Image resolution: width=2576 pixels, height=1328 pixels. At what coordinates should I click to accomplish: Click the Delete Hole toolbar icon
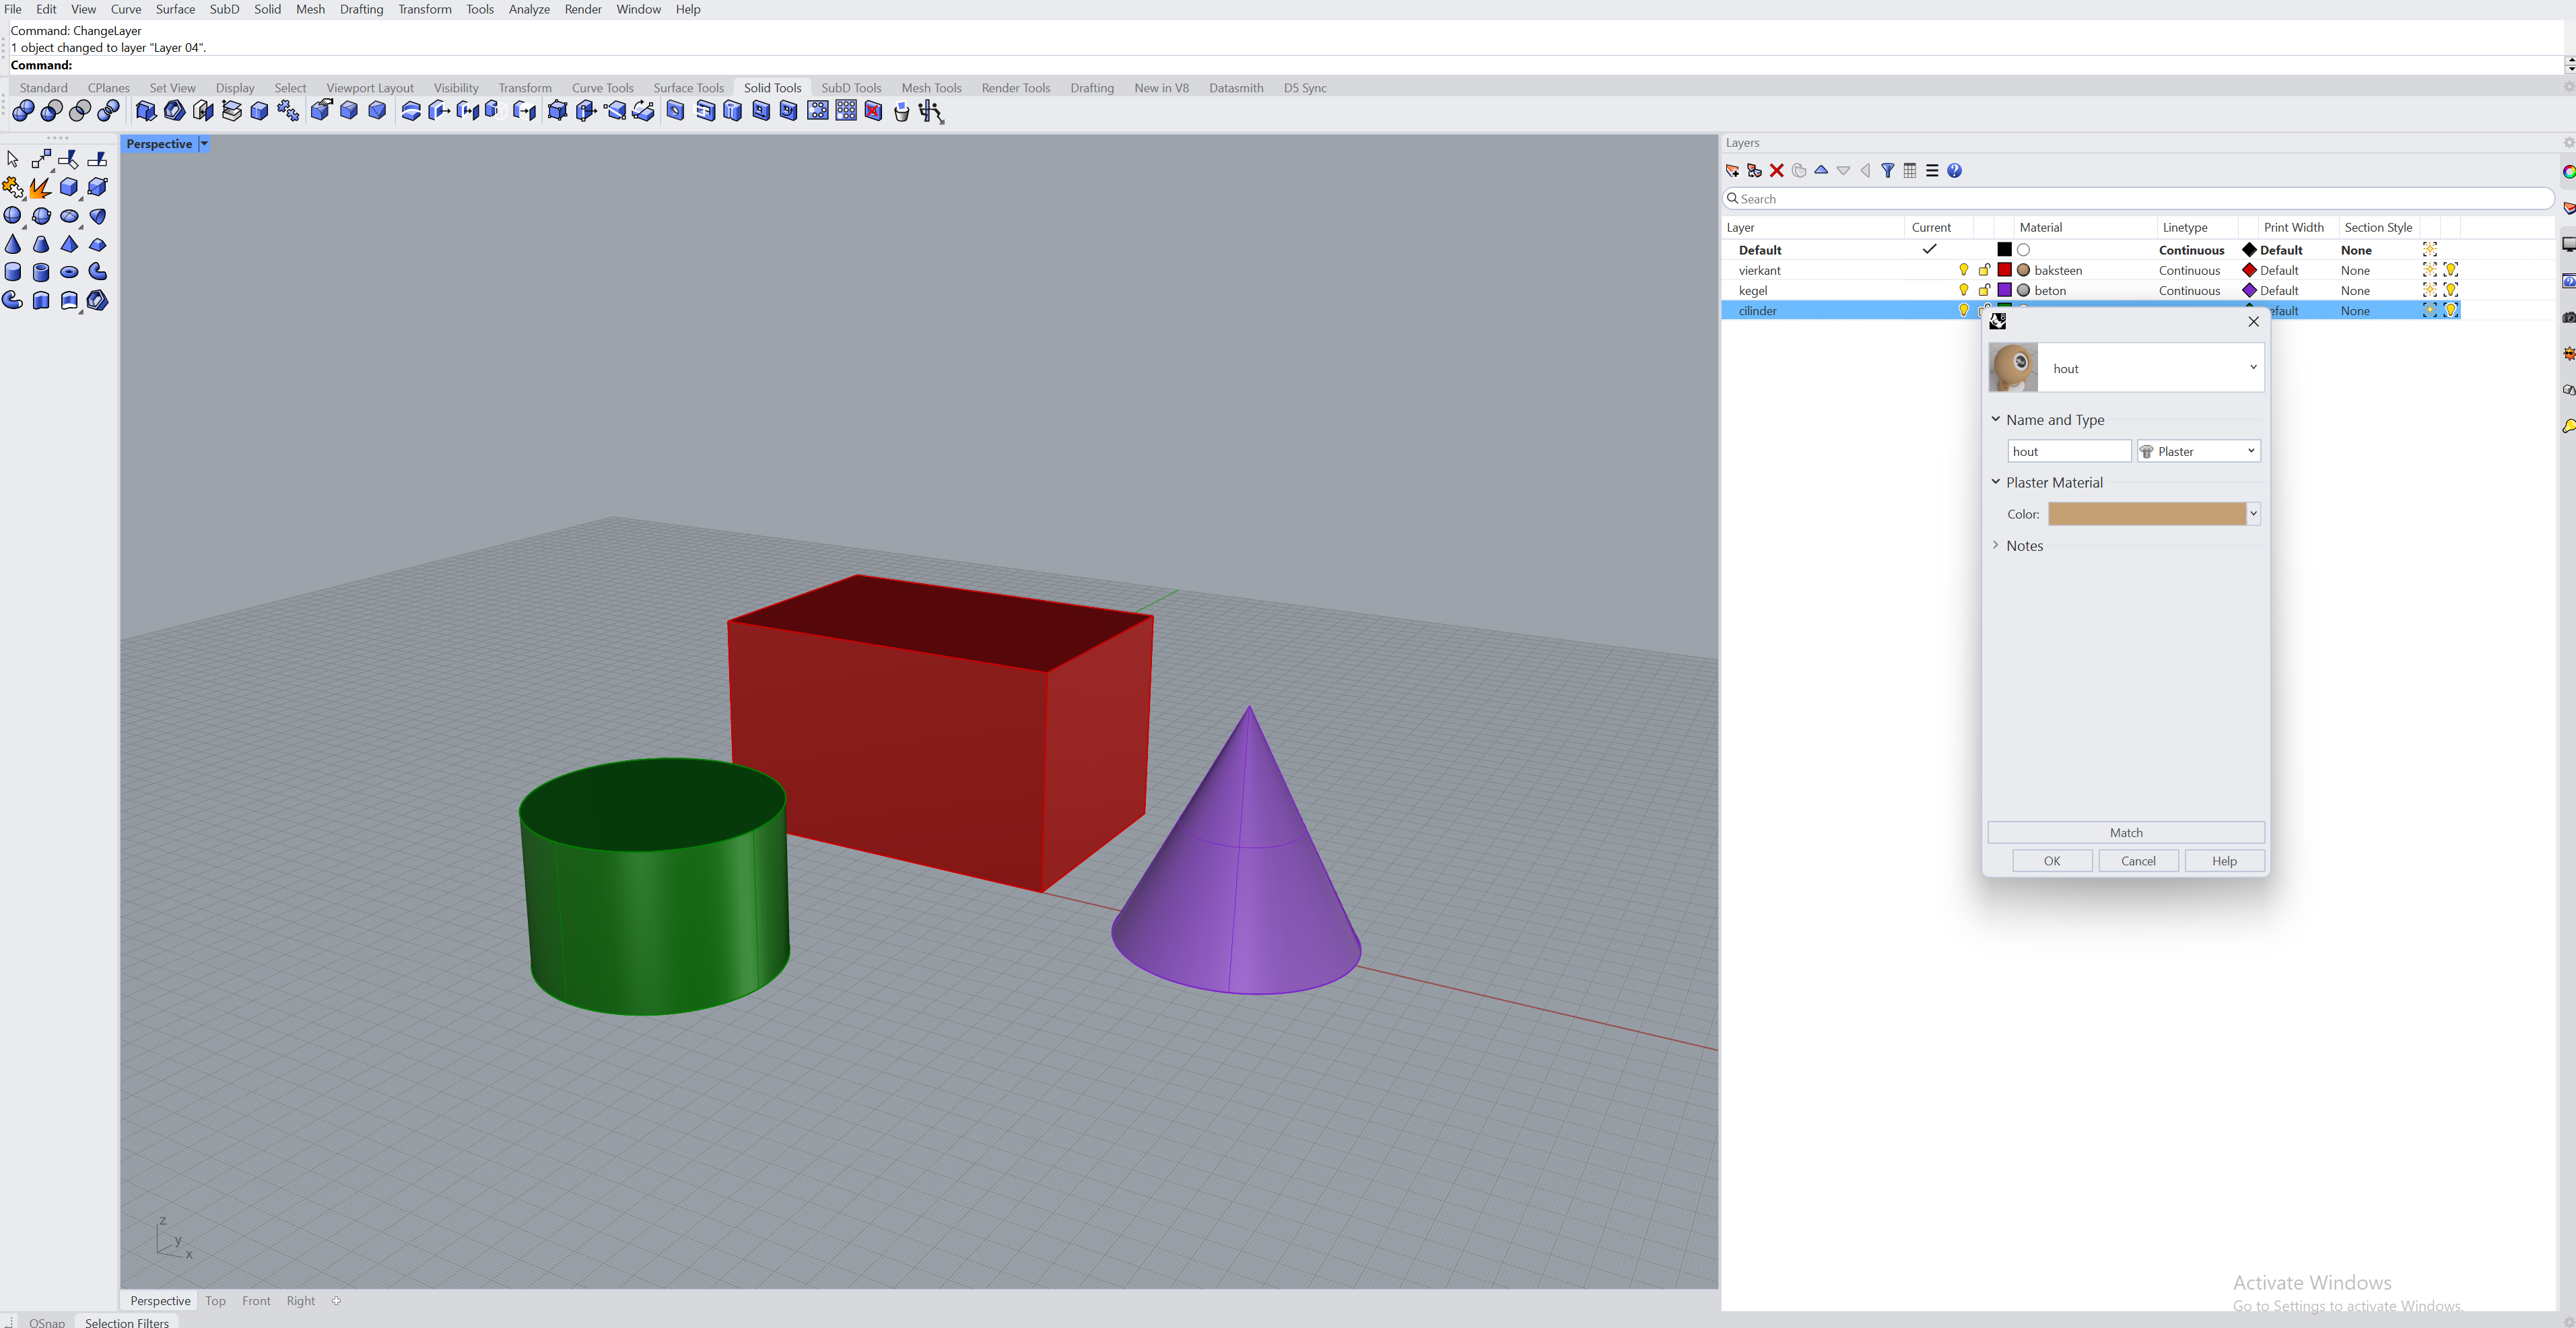pos(873,111)
